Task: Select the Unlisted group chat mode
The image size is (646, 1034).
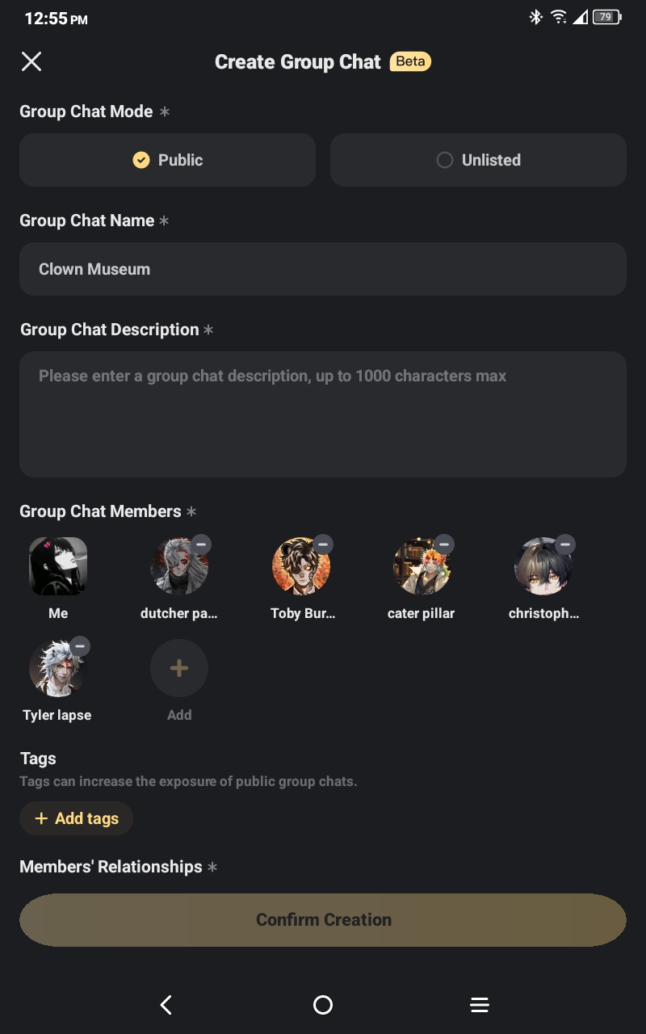Action: tap(478, 160)
